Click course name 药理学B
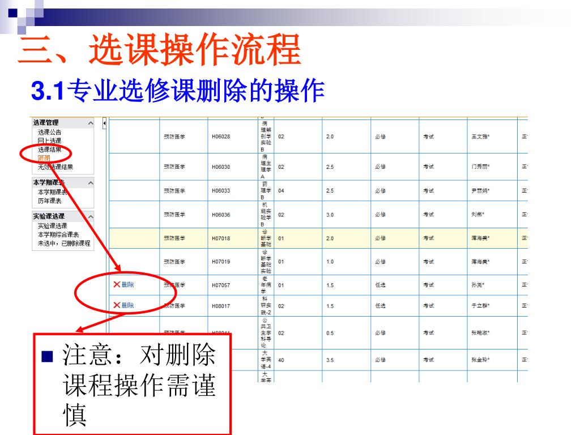 tap(266, 190)
